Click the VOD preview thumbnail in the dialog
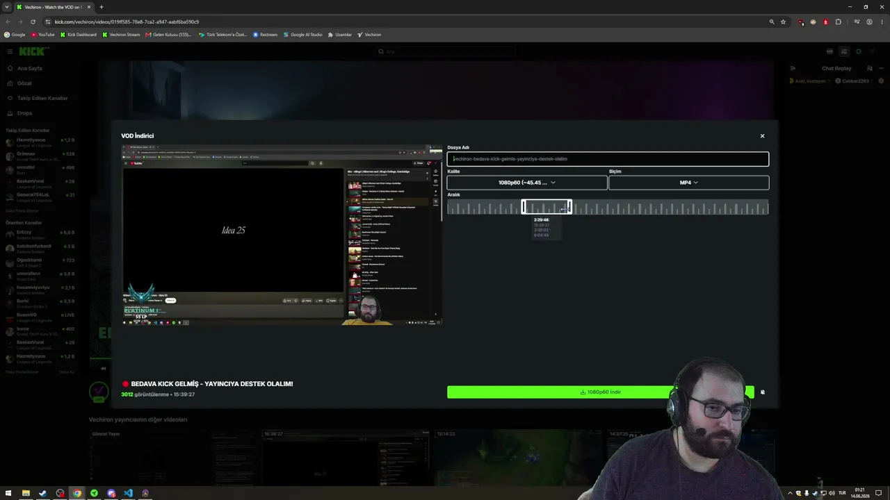The image size is (890, 500). coord(282,235)
